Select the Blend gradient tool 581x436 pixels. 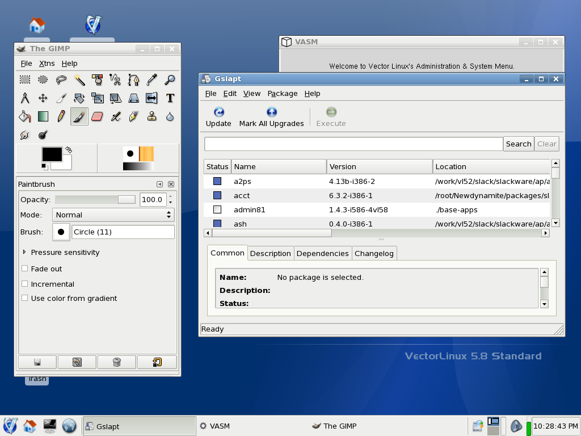click(x=43, y=117)
